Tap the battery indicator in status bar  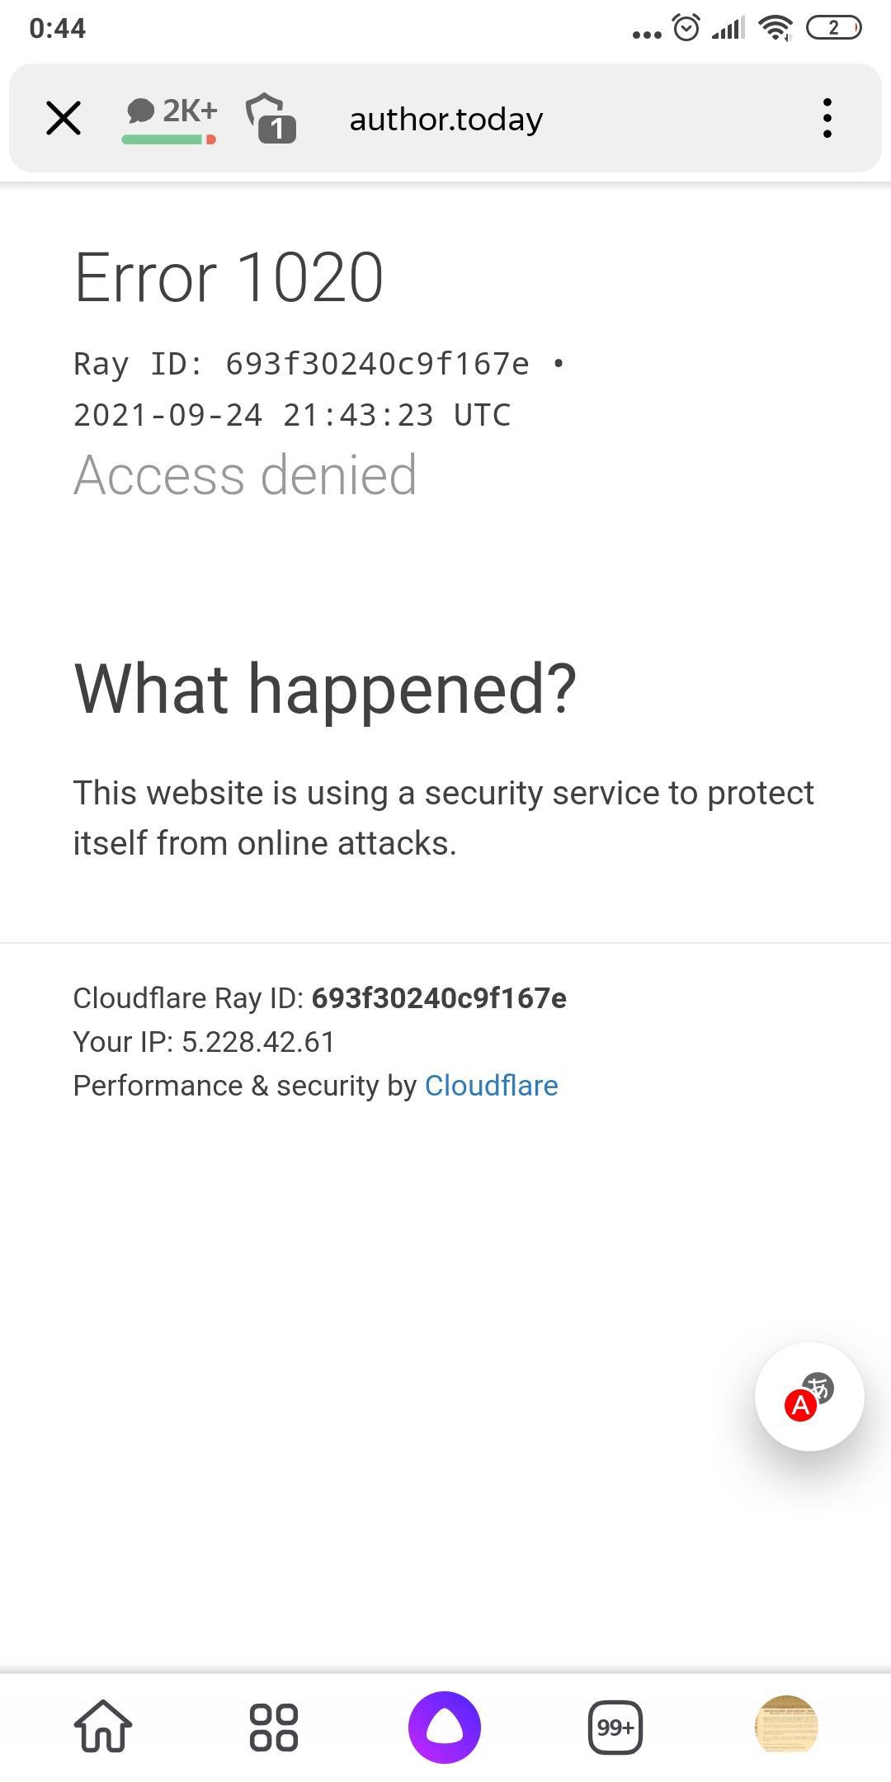tap(834, 28)
